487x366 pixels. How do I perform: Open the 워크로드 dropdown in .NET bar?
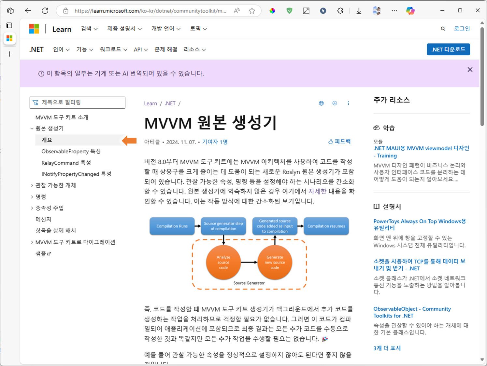[113, 49]
